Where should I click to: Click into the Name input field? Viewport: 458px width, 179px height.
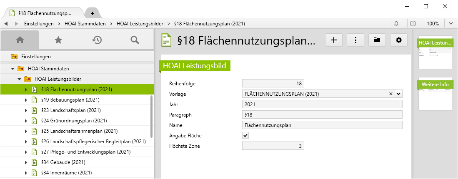coord(322,125)
